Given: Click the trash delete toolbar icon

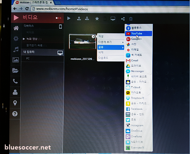Looking at the screenshot, I should tap(131, 19).
